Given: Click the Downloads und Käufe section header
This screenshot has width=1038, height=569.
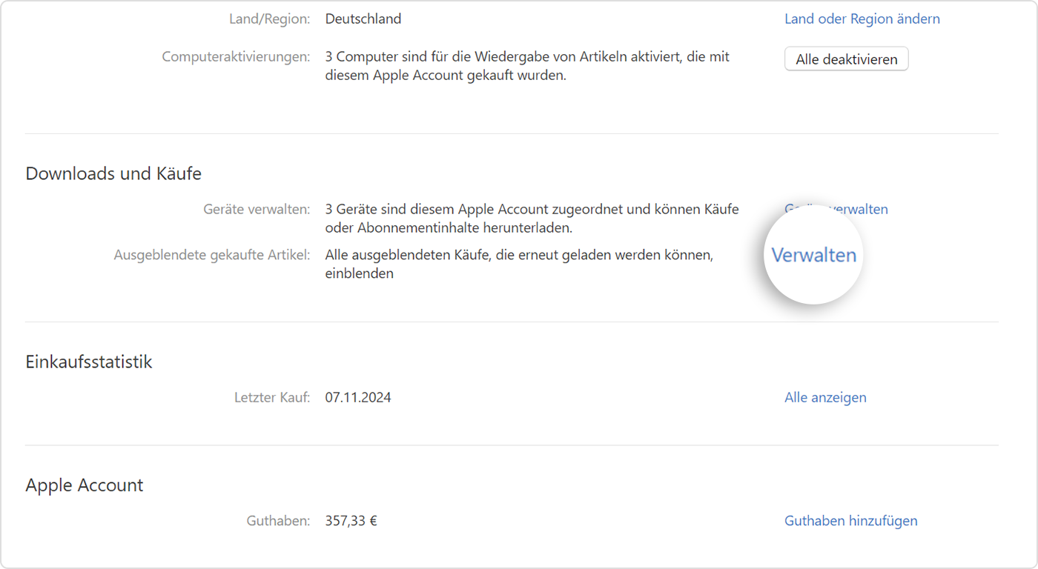Looking at the screenshot, I should click(x=113, y=173).
